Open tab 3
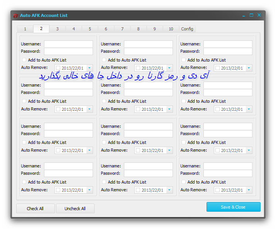276x229 pixels. 58,29
